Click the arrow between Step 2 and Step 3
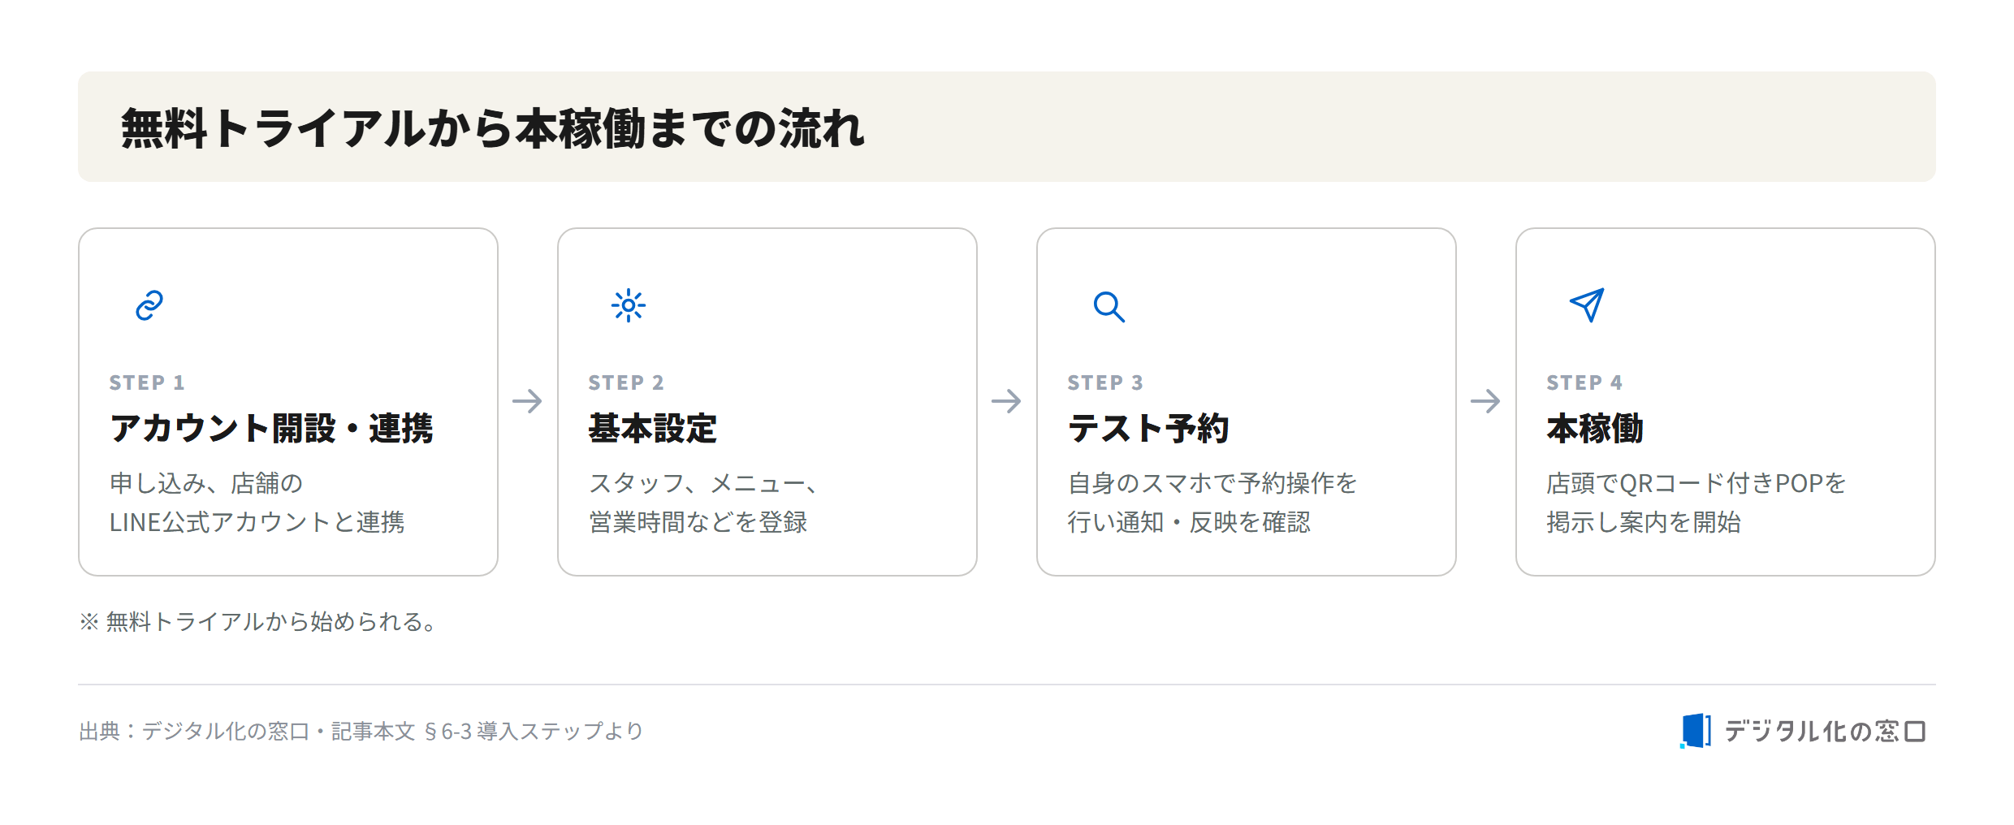This screenshot has width=2014, height=825. click(x=1007, y=401)
